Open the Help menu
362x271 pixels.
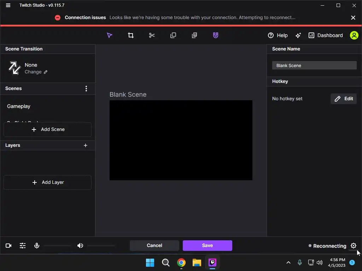[278, 35]
